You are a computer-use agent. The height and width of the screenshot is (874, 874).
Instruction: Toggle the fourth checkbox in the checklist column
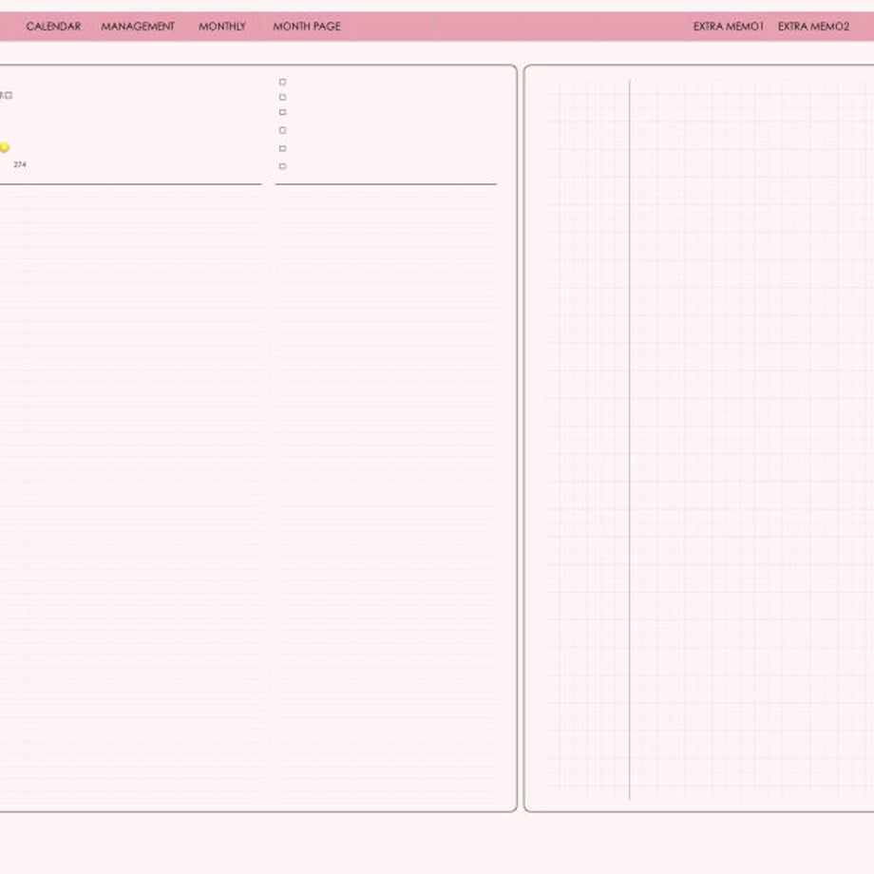tap(282, 130)
